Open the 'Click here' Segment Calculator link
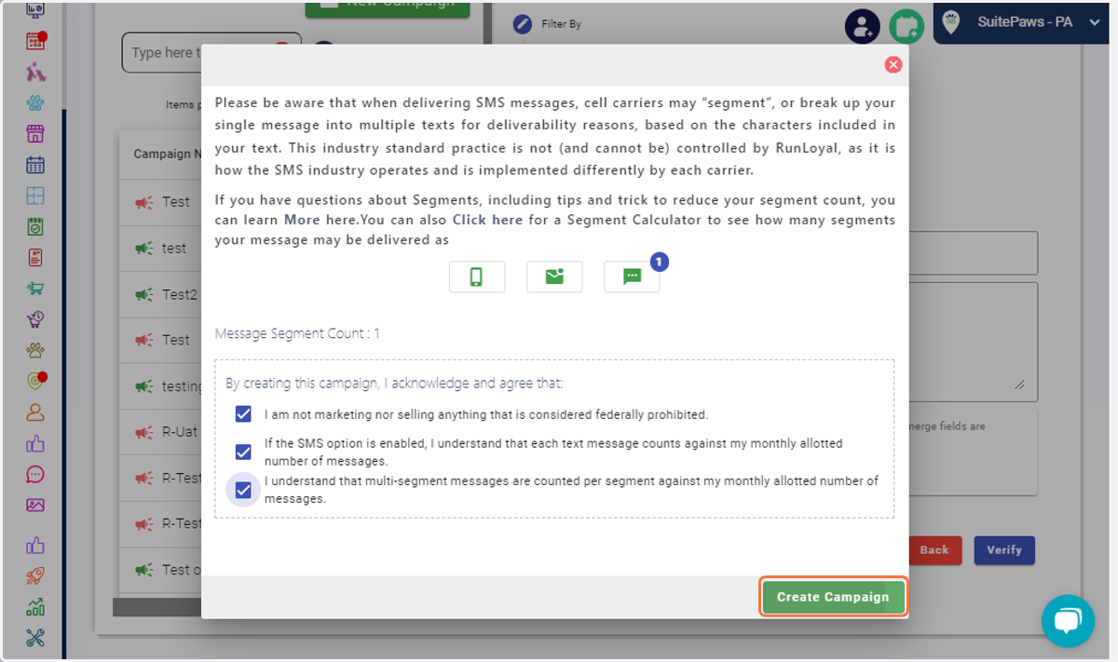The height and width of the screenshot is (662, 1118). (487, 220)
